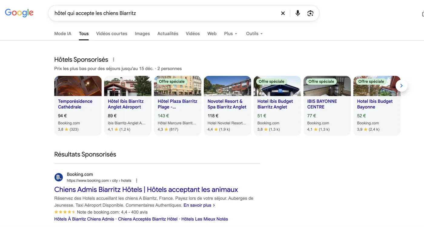
Task: Click the Temporésidence Cathédrale photo thumbnail
Action: pos(78,86)
